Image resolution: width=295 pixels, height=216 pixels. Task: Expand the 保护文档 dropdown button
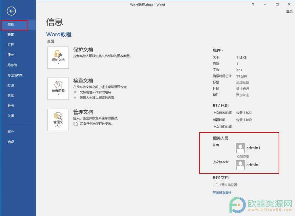[58, 58]
